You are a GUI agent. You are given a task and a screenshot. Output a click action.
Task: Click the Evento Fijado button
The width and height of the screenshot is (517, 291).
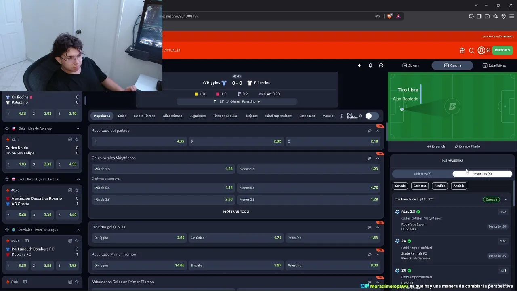point(467,146)
